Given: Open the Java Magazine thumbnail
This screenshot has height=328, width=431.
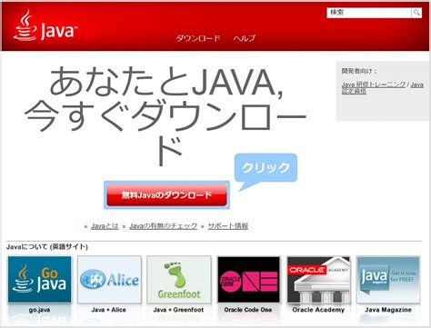Looking at the screenshot, I should (x=388, y=279).
